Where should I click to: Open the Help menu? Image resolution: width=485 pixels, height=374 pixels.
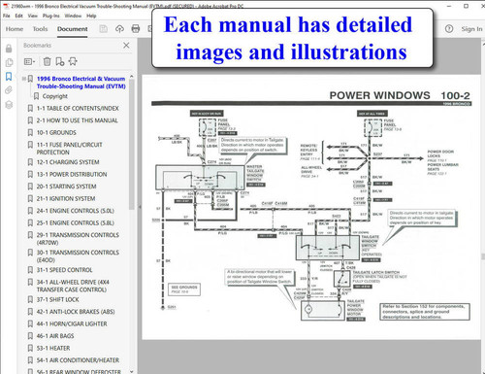(x=91, y=16)
